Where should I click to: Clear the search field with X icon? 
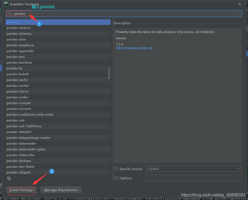click(238, 14)
